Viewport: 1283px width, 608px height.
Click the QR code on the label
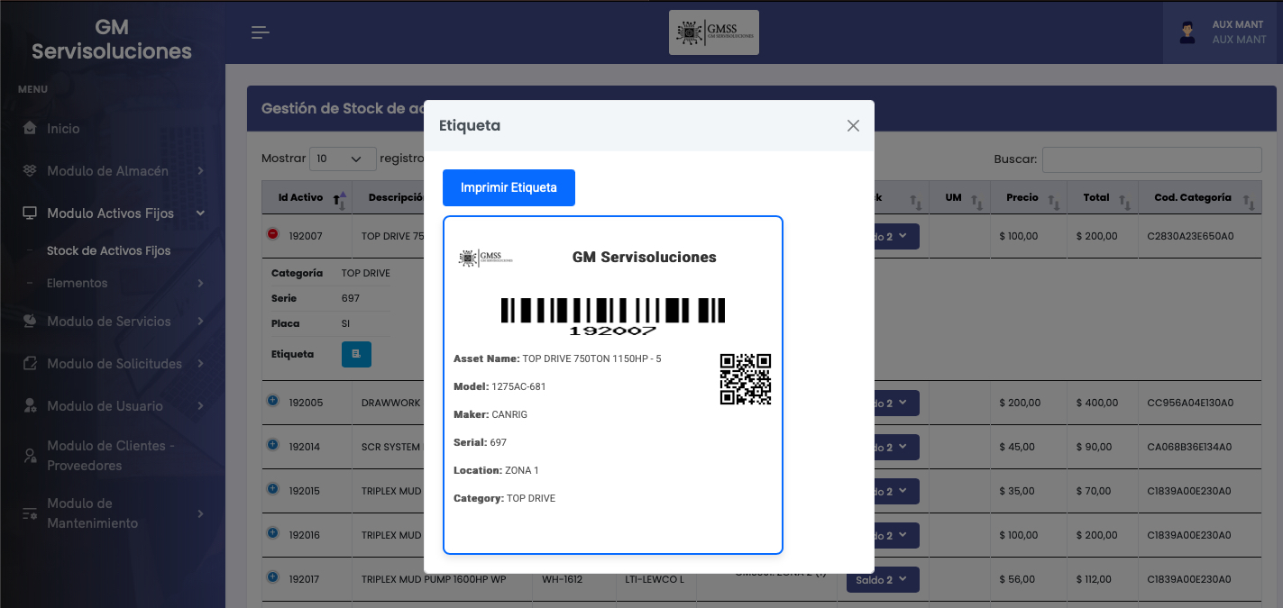tap(745, 379)
